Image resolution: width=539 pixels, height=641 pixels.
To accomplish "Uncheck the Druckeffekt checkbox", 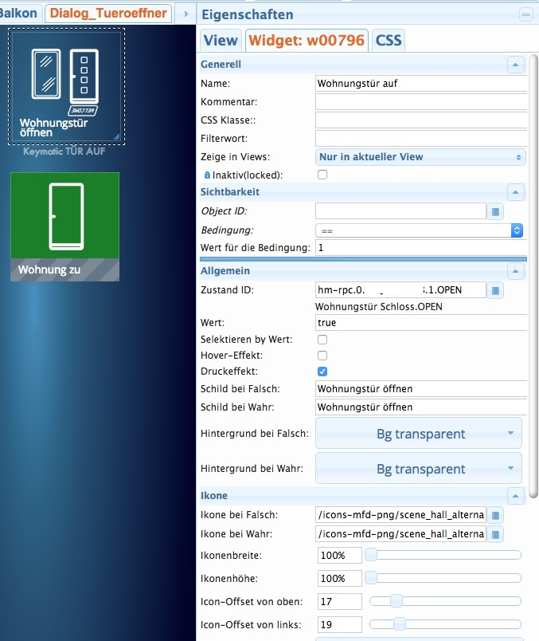I will 322,372.
